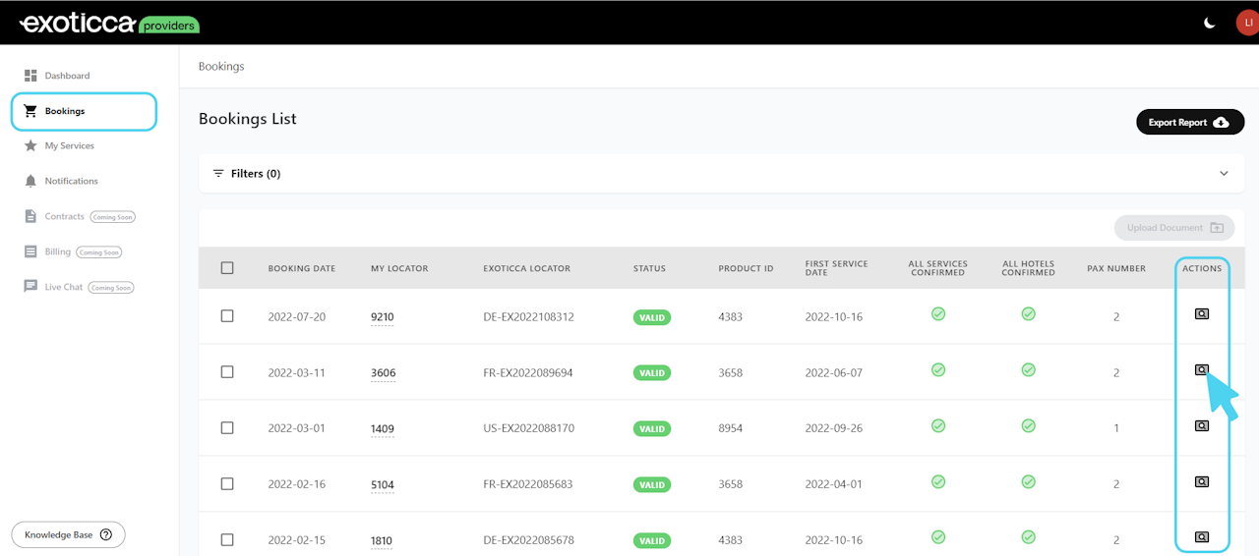Click hotels confirmed checkmark for row 1409
Image resolution: width=1259 pixels, height=556 pixels.
tap(1028, 425)
